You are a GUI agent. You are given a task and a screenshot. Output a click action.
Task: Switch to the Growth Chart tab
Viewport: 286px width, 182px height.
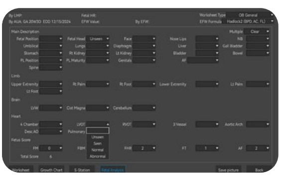tap(51, 170)
